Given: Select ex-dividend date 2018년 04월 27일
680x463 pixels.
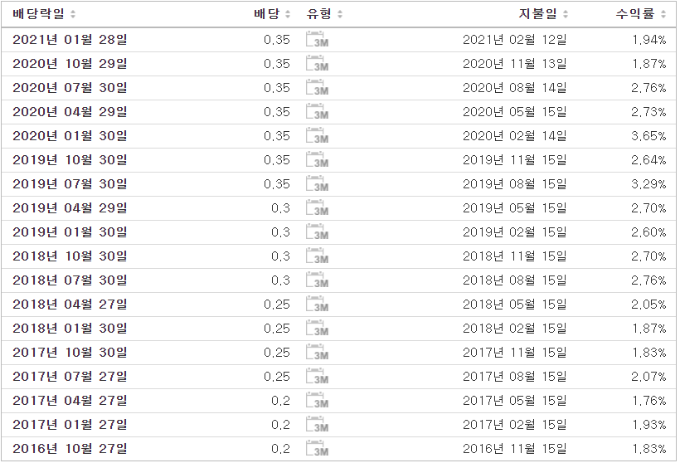Looking at the screenshot, I should click(x=70, y=305).
